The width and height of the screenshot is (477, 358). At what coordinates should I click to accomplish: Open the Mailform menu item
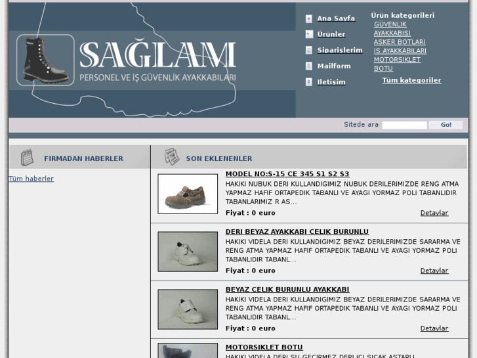[x=334, y=66]
